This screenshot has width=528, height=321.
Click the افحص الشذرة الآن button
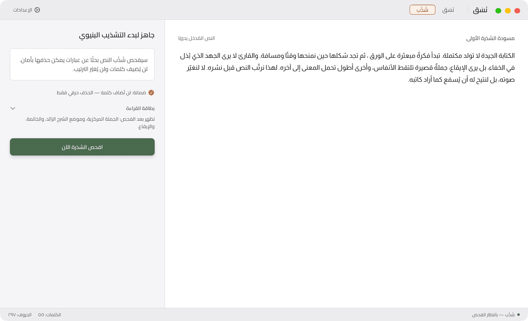(x=82, y=147)
